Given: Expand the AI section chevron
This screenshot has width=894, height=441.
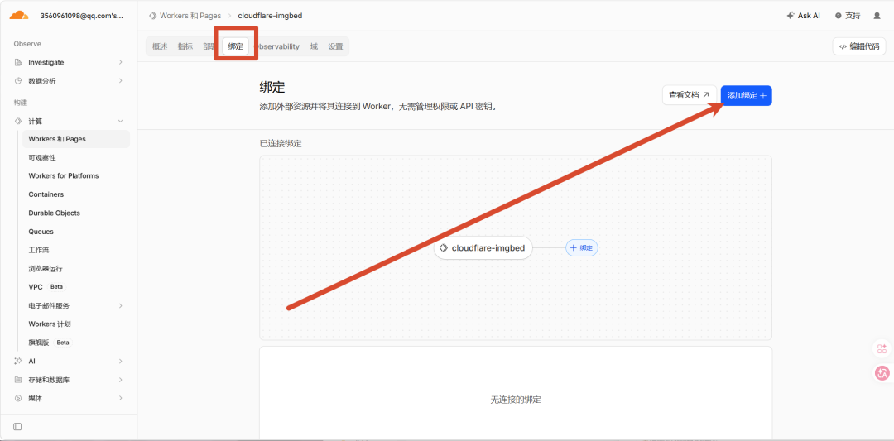Looking at the screenshot, I should coord(120,361).
